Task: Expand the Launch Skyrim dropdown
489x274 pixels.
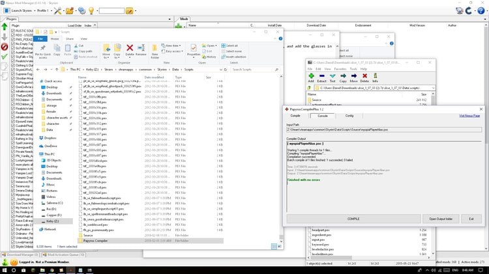Action: (x=35, y=10)
